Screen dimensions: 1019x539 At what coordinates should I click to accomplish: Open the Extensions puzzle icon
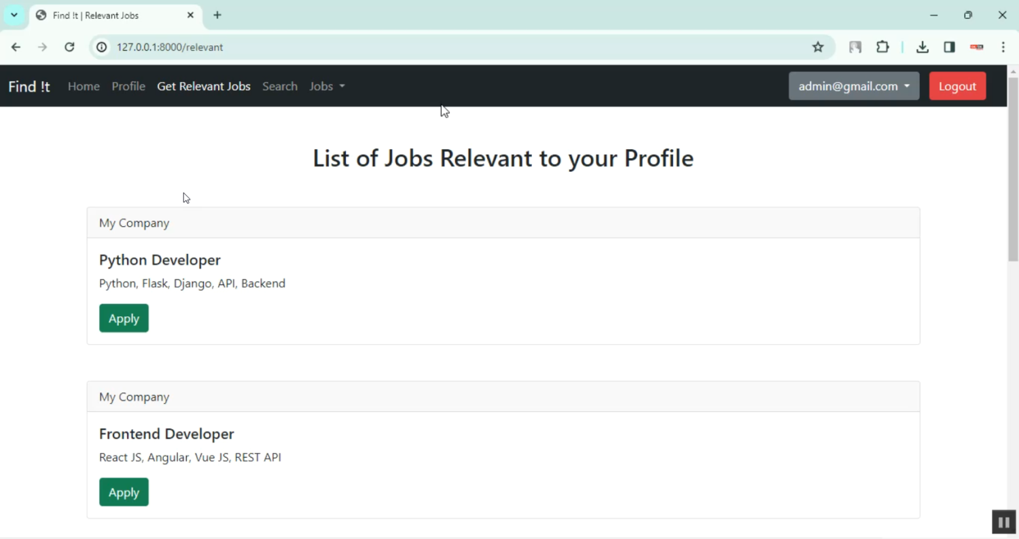882,47
